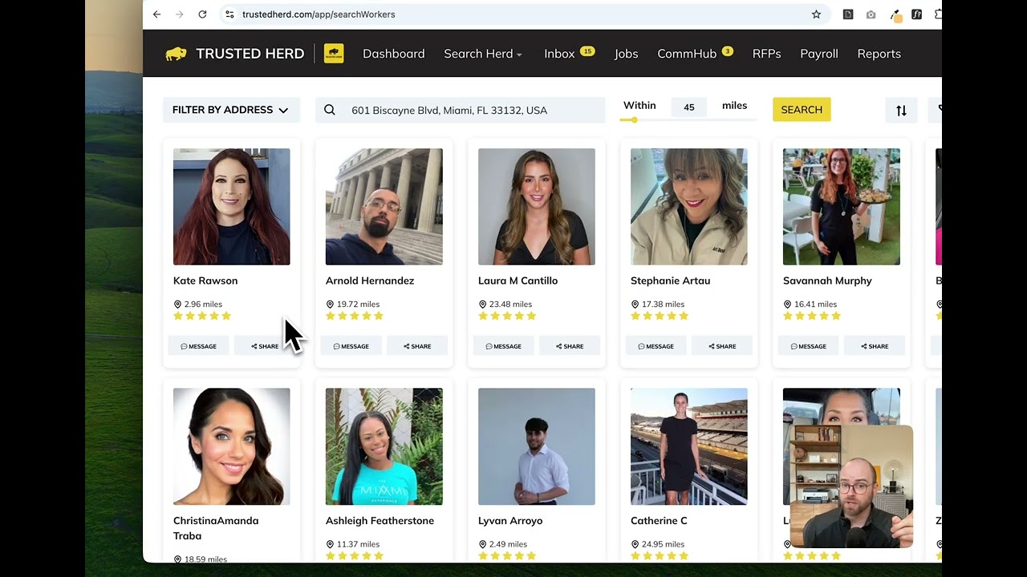Share Kate Rawson's profile
The image size is (1027, 577).
click(x=264, y=346)
